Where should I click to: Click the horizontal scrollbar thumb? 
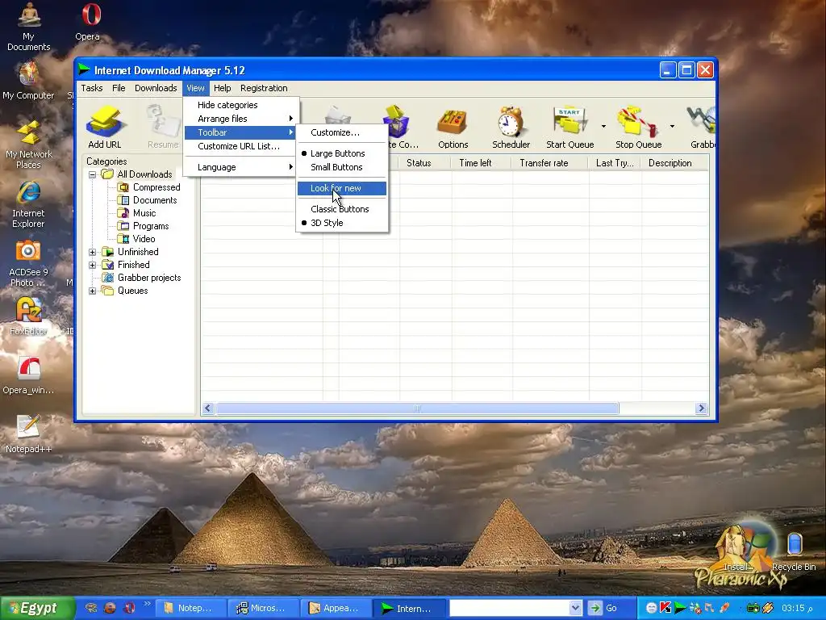417,408
